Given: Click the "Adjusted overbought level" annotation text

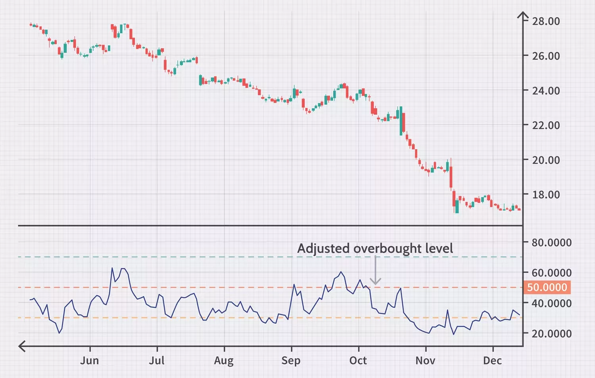Looking at the screenshot, I should [375, 249].
